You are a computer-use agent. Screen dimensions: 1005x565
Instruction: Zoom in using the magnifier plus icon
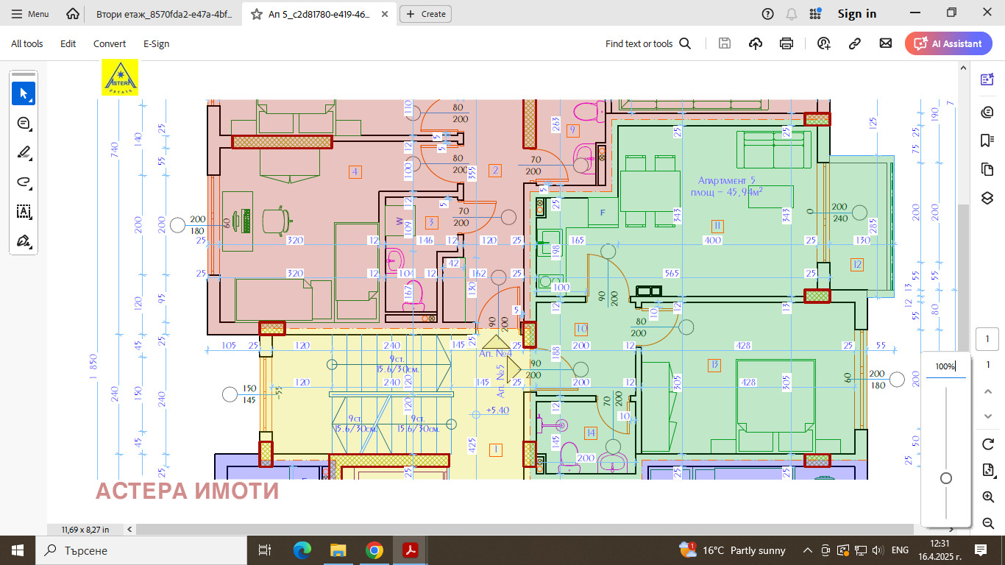click(x=988, y=497)
